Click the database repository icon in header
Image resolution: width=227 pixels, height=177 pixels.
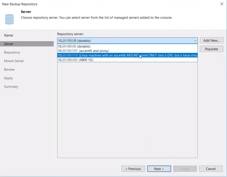click(9, 19)
